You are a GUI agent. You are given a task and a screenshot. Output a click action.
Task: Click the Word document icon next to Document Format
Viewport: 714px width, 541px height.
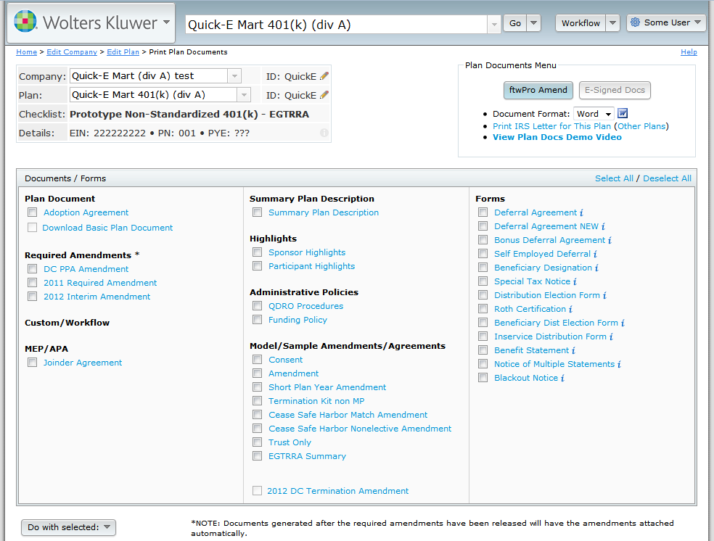click(623, 114)
